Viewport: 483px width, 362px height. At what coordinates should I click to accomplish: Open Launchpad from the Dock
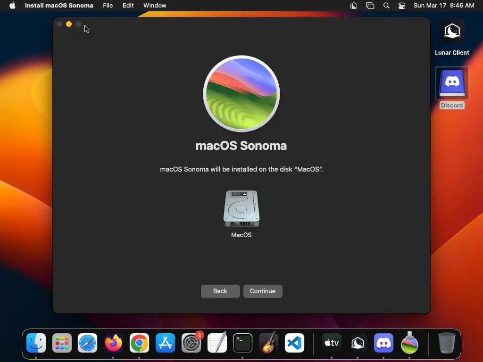point(62,343)
